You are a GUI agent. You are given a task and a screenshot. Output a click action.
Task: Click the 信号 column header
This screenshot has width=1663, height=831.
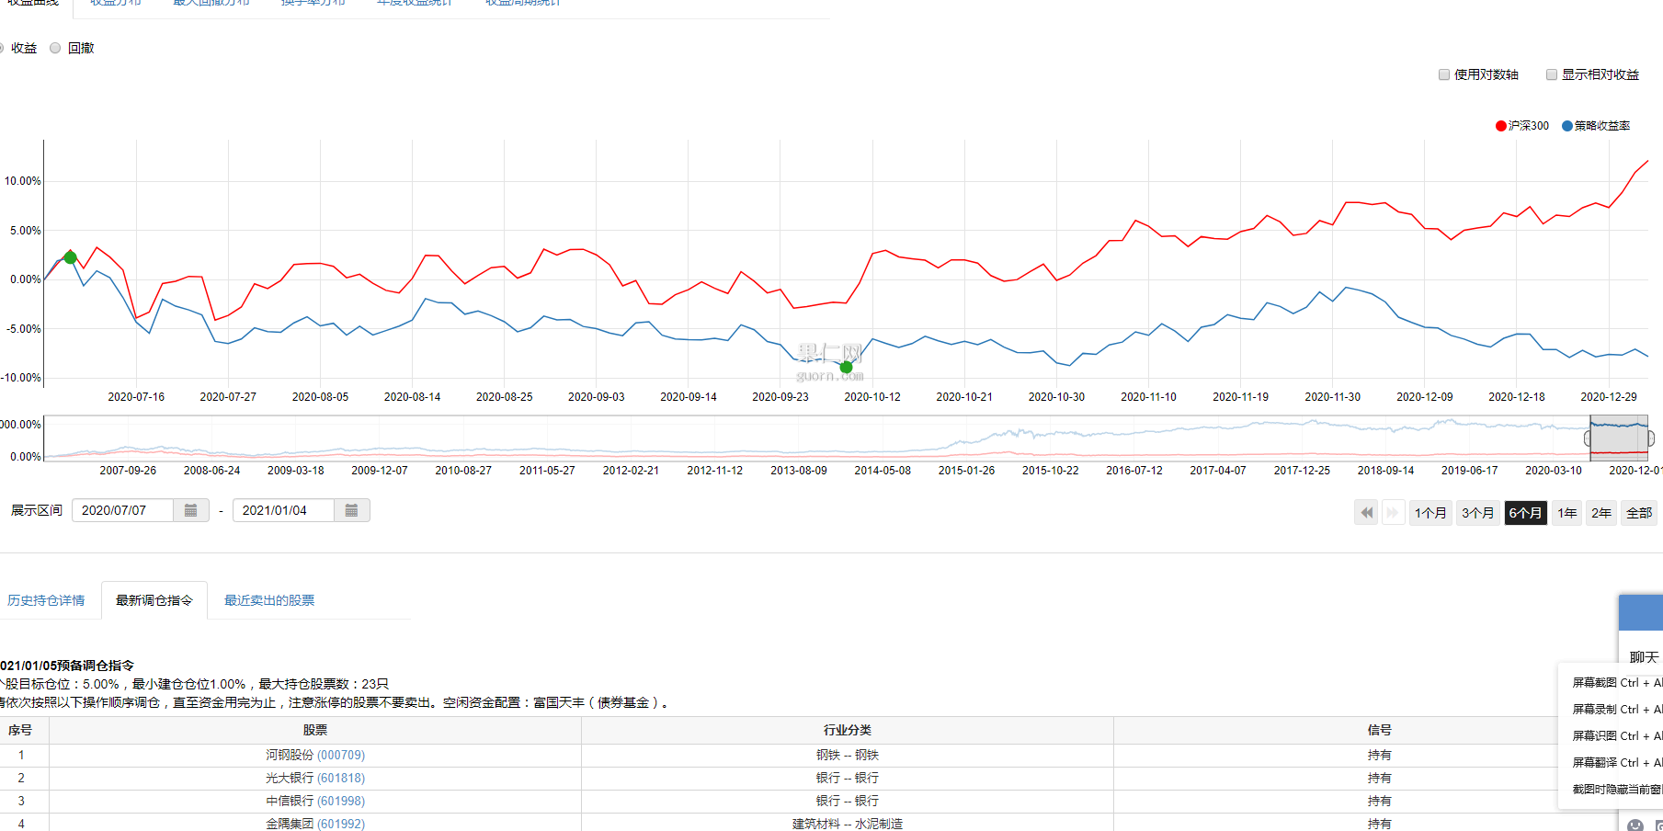[x=1379, y=730]
